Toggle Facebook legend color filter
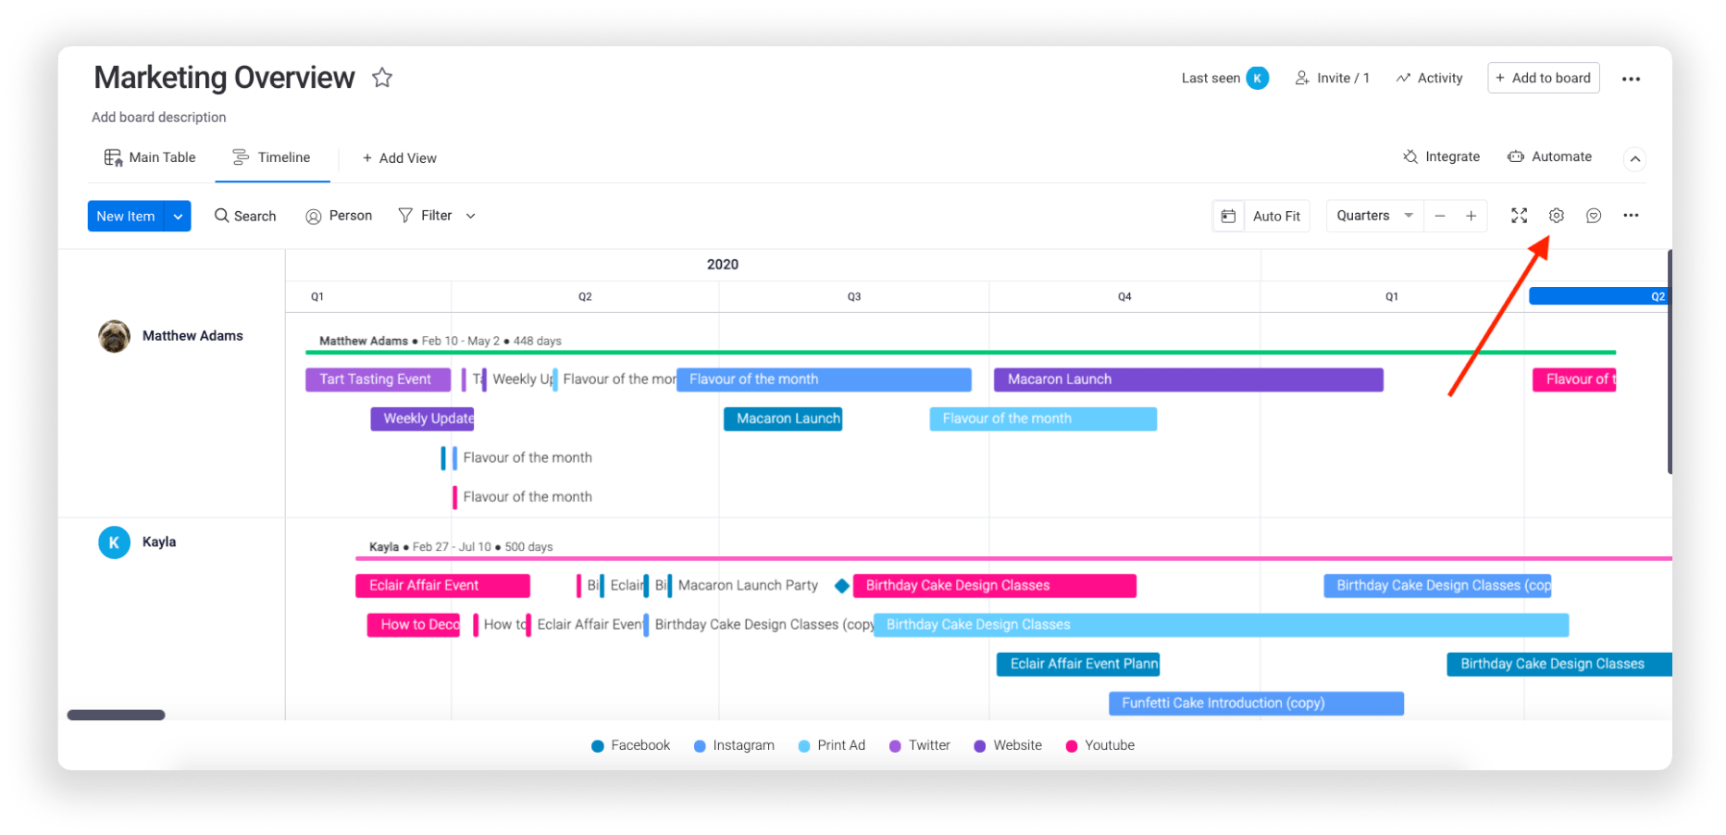The height and width of the screenshot is (835, 1726). 630,745
